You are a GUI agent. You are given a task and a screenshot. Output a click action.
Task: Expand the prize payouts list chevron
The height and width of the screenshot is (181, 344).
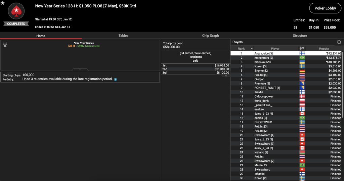226,76
